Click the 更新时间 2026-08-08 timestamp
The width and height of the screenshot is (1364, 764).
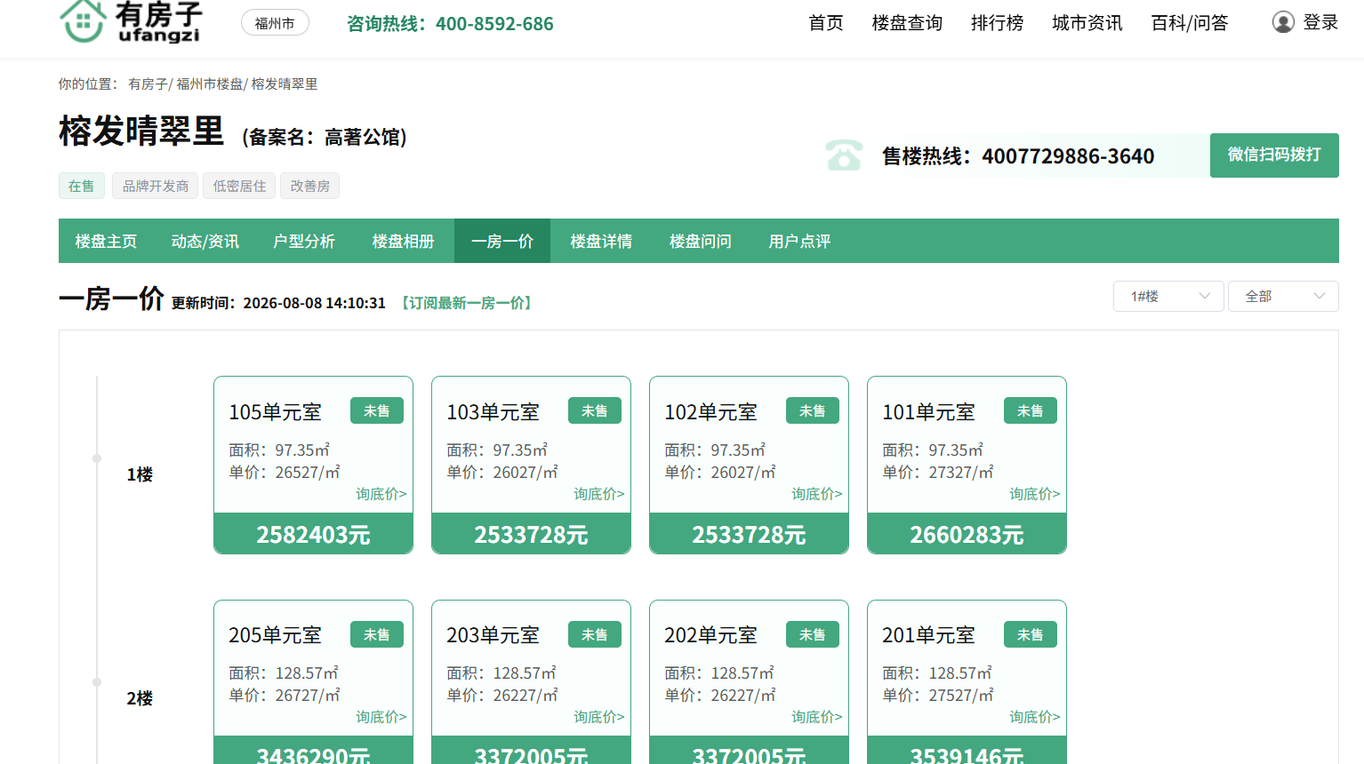pyautogui.click(x=278, y=303)
